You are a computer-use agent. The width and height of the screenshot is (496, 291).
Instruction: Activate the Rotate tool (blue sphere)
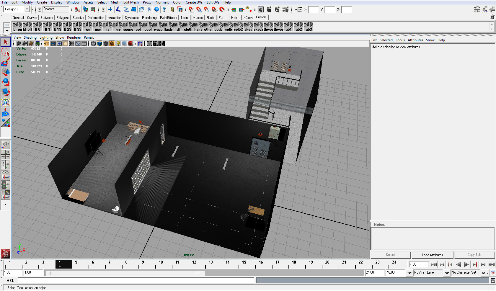6,82
